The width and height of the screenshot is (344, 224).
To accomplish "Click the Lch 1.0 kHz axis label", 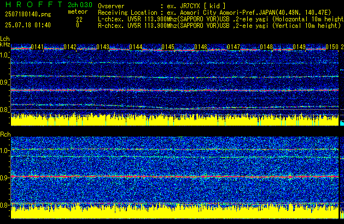I will [4, 55].
